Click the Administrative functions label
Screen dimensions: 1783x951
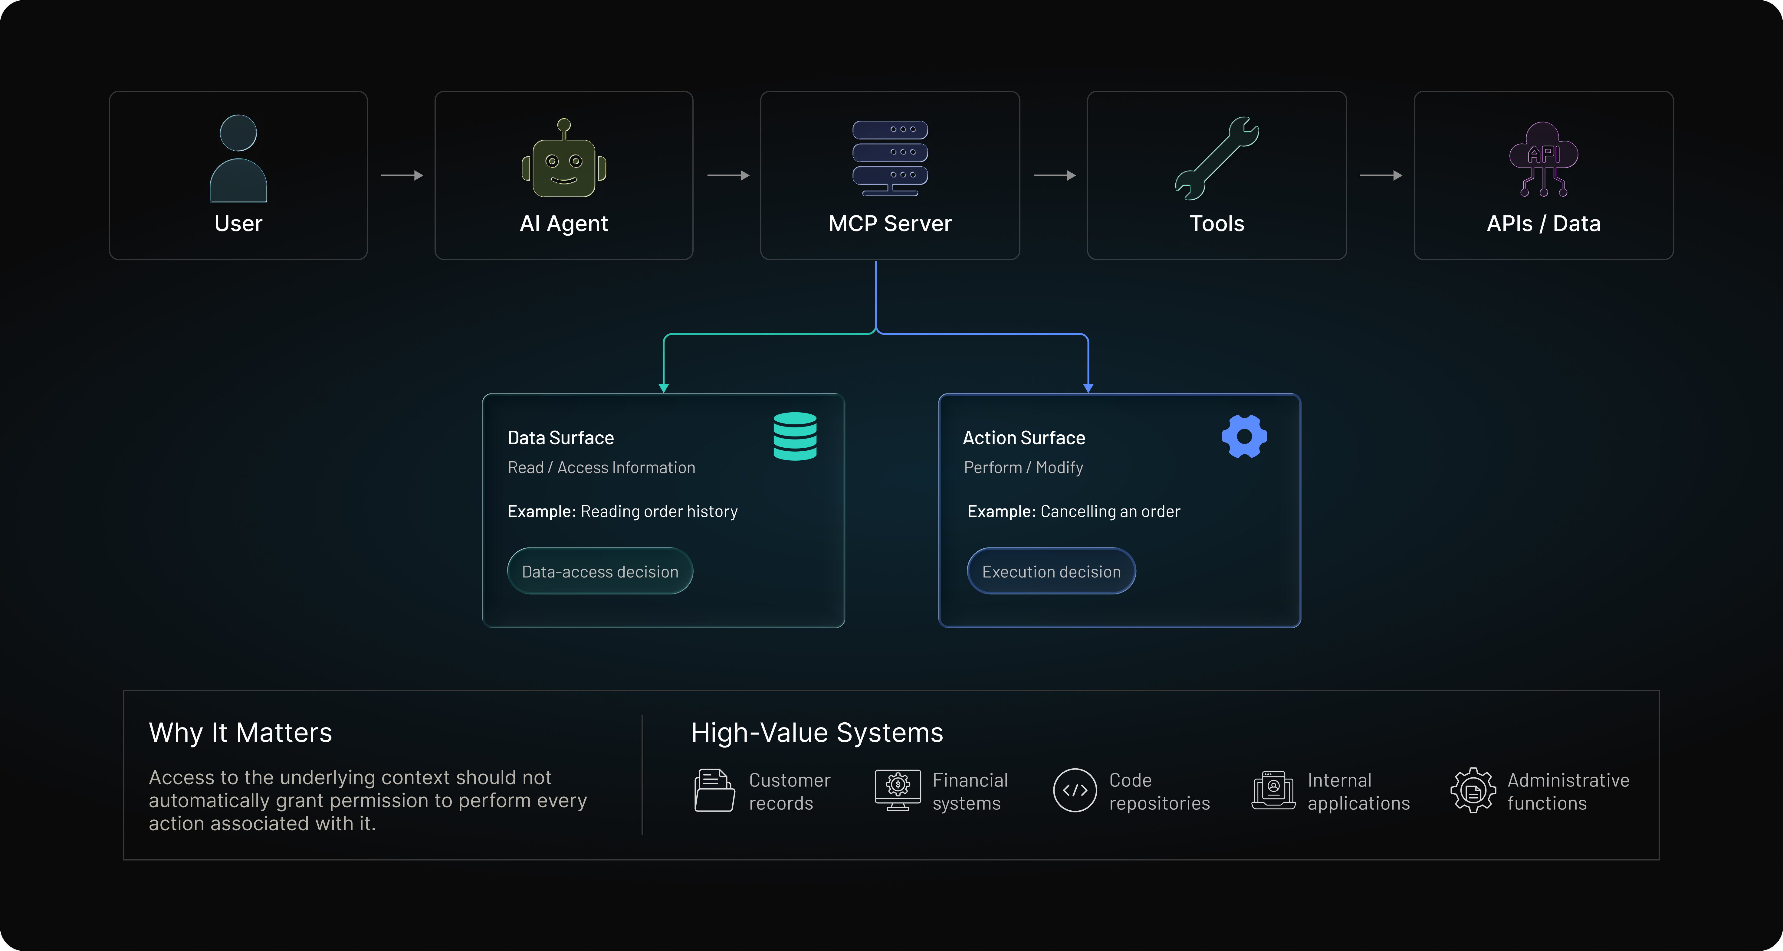click(x=1568, y=791)
